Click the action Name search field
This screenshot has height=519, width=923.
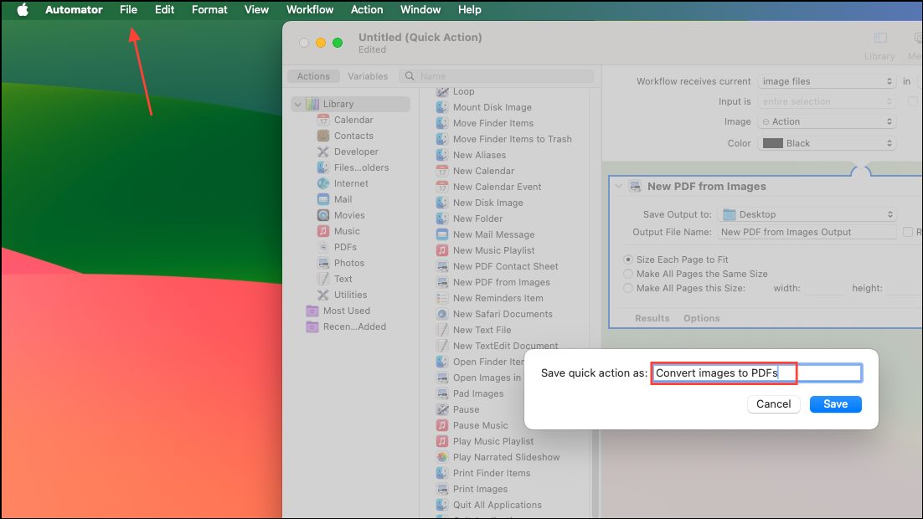pos(496,76)
